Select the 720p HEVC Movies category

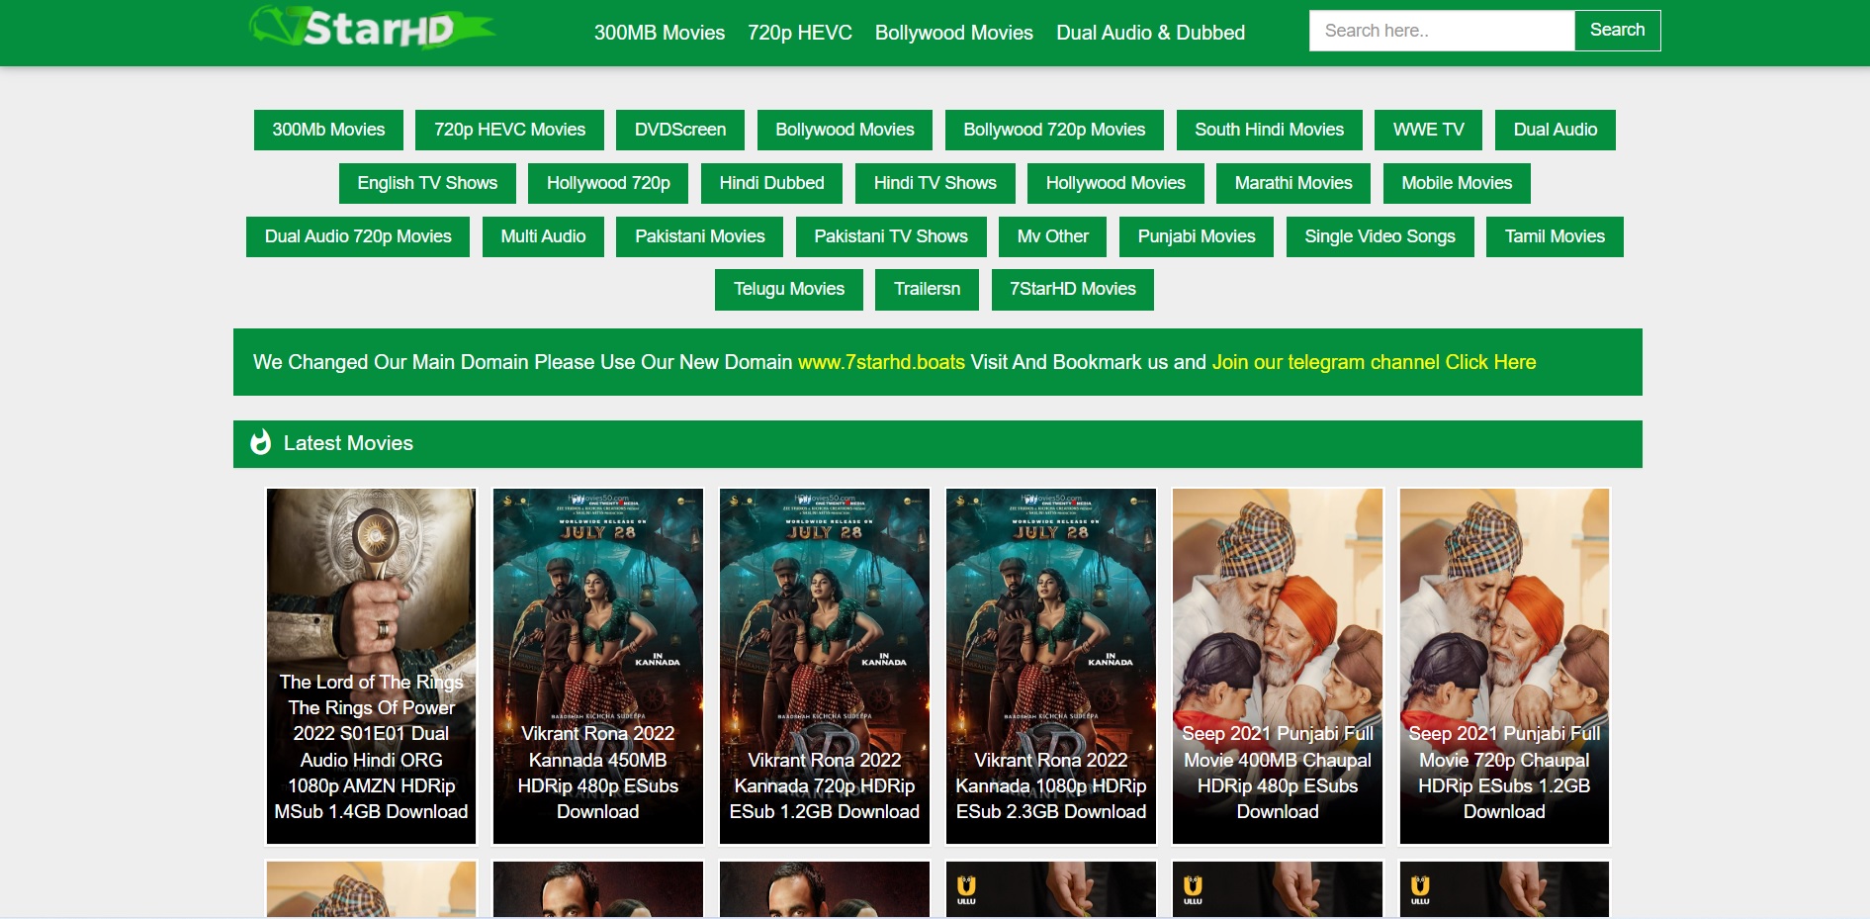coord(509,130)
